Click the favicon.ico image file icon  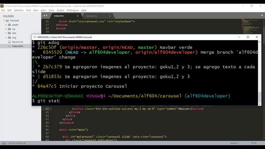(10, 42)
